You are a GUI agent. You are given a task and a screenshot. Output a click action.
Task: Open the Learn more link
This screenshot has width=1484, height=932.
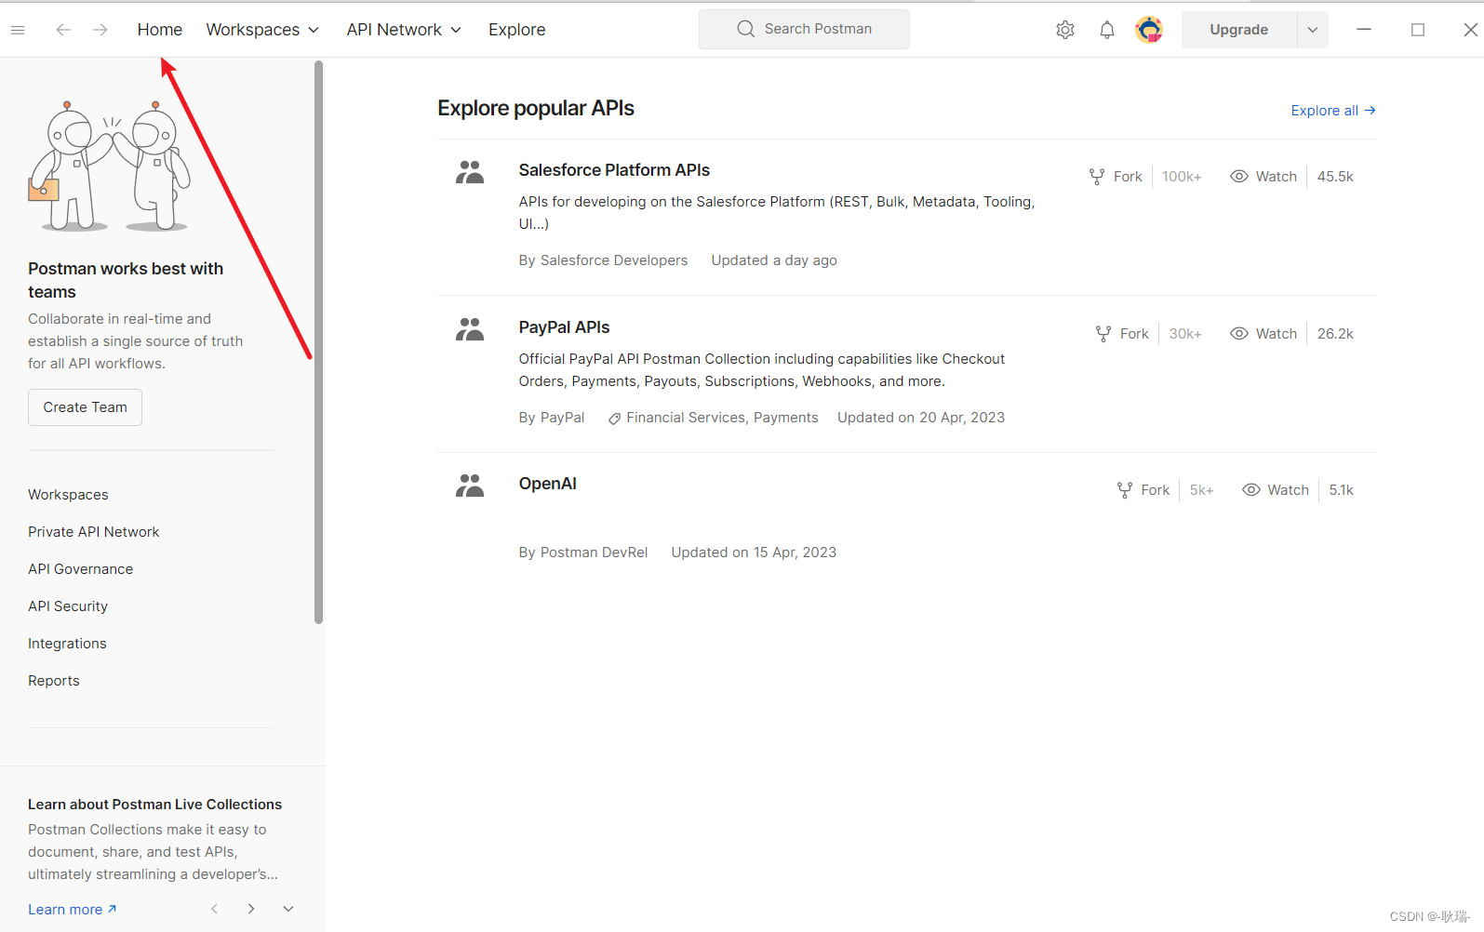coord(73,910)
